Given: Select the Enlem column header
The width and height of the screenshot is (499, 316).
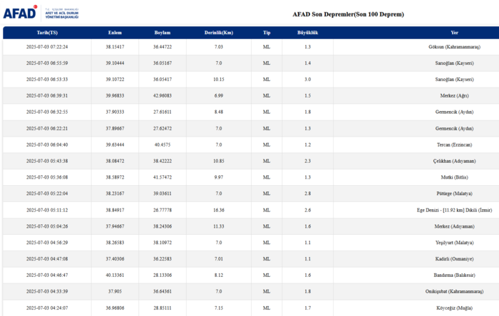Looking at the screenshot, I should click(x=115, y=33).
